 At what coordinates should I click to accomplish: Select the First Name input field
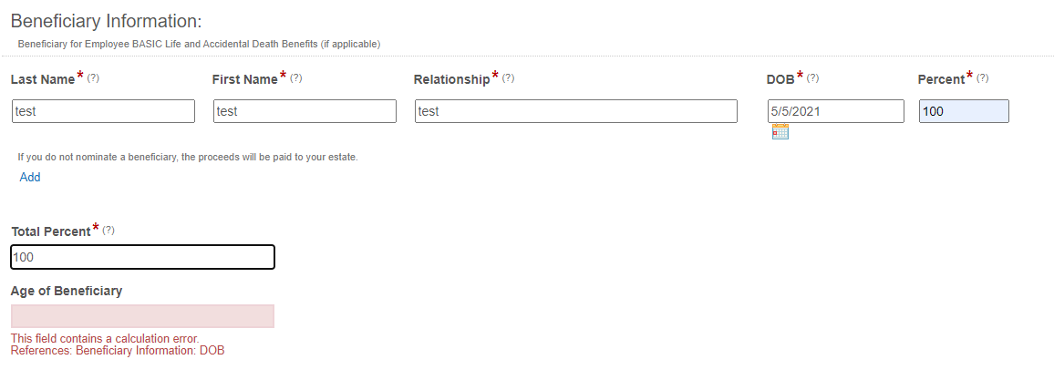point(305,111)
